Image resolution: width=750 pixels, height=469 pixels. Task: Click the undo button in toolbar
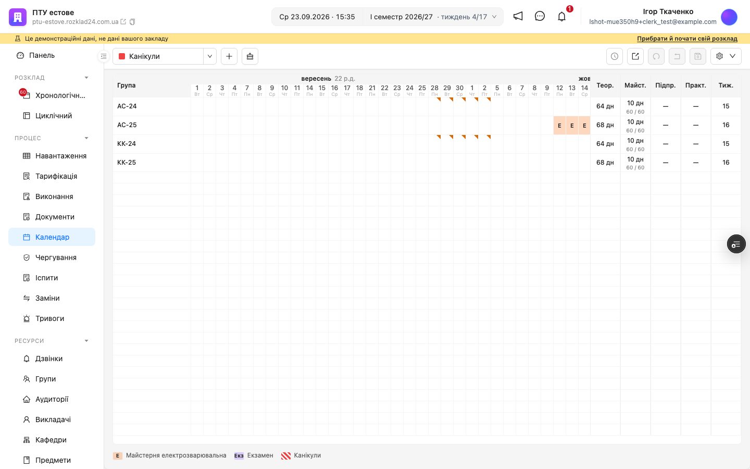[x=677, y=56]
